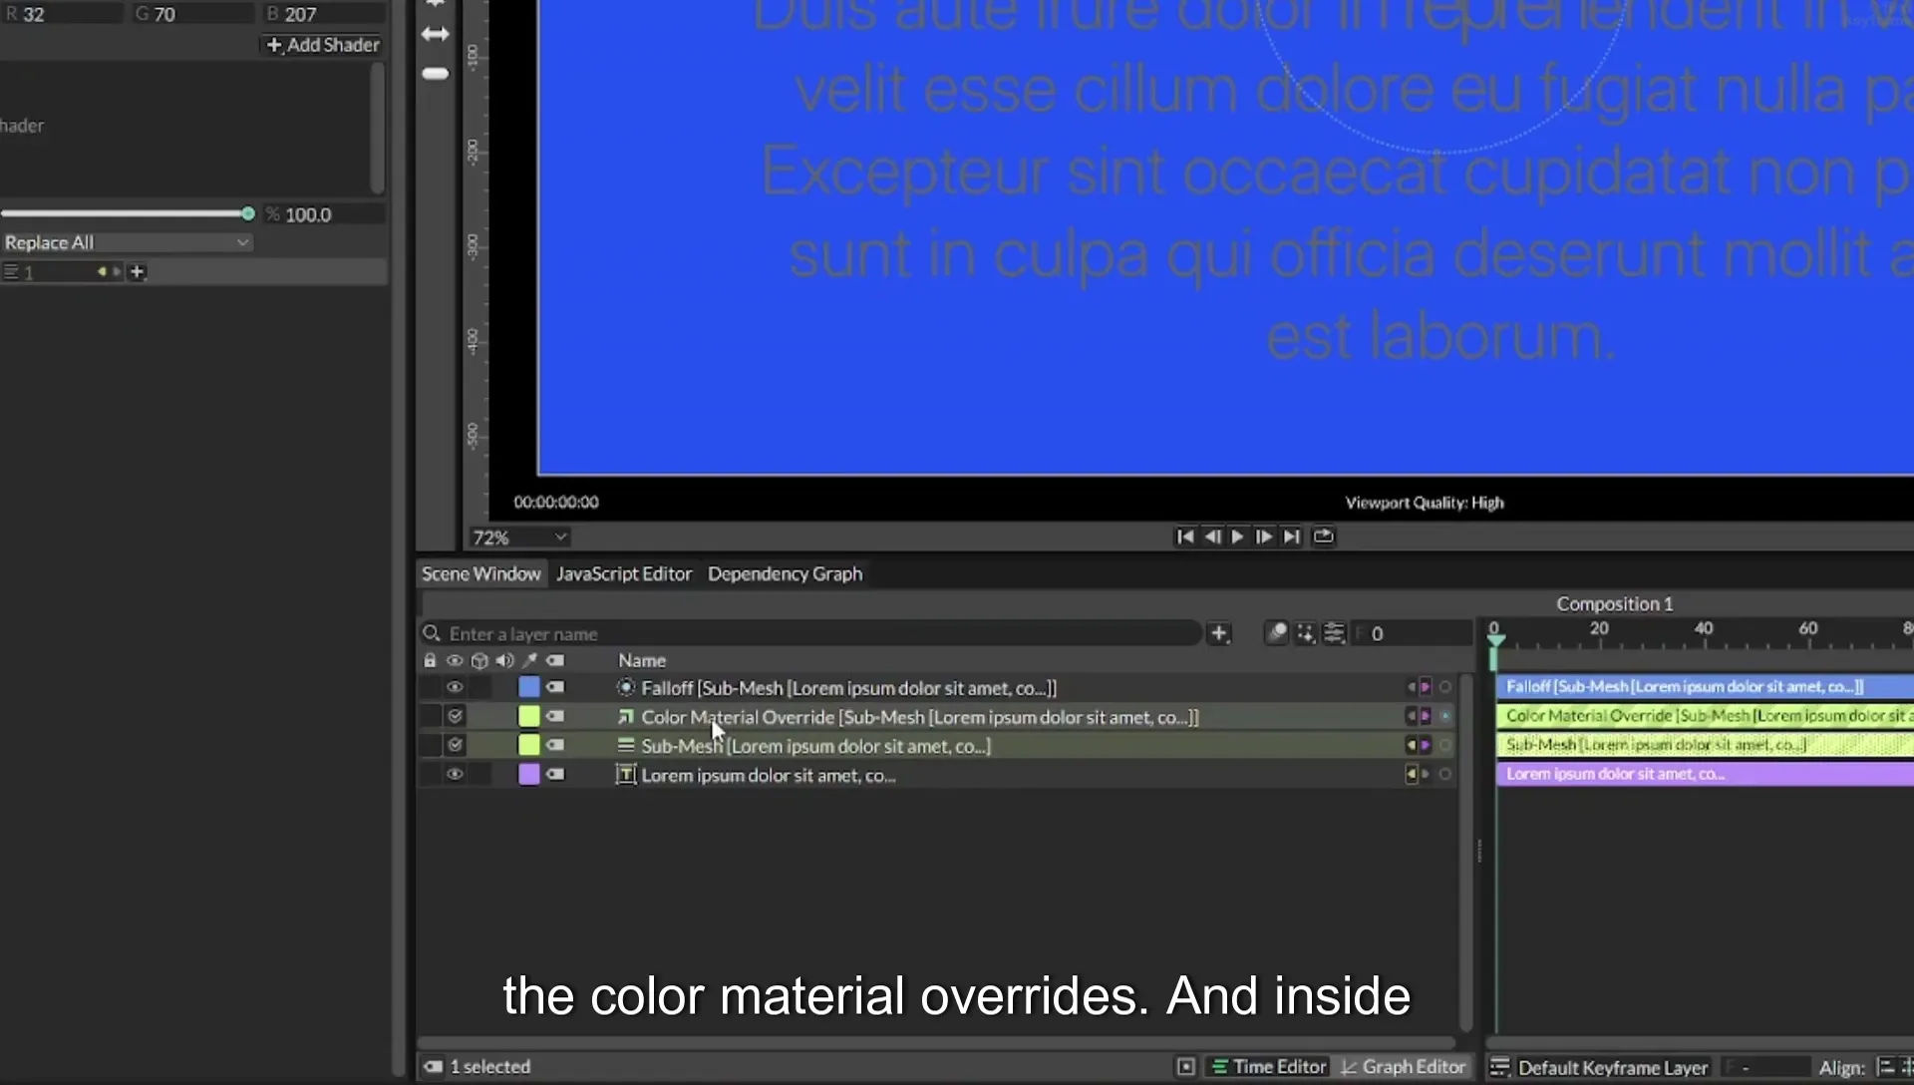Click the blue color swatch of Falloff layer
1914x1085 pixels.
click(529, 687)
